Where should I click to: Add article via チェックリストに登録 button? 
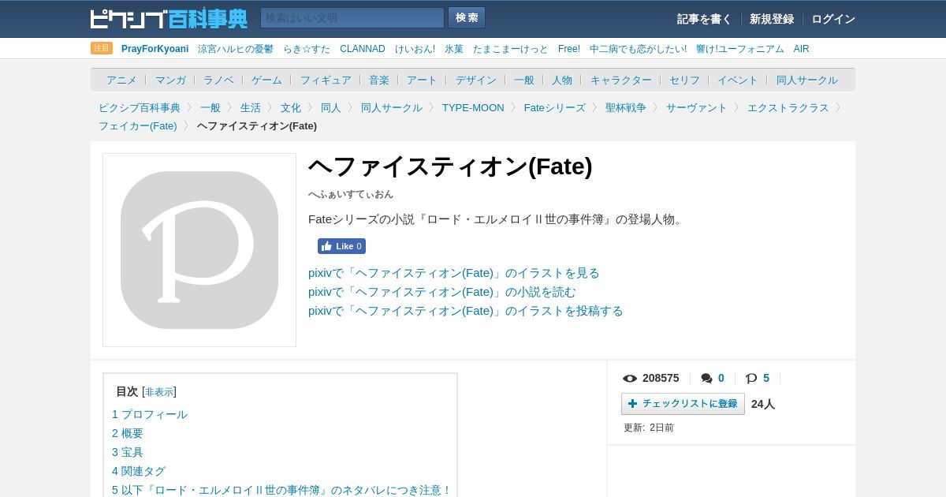(x=683, y=404)
